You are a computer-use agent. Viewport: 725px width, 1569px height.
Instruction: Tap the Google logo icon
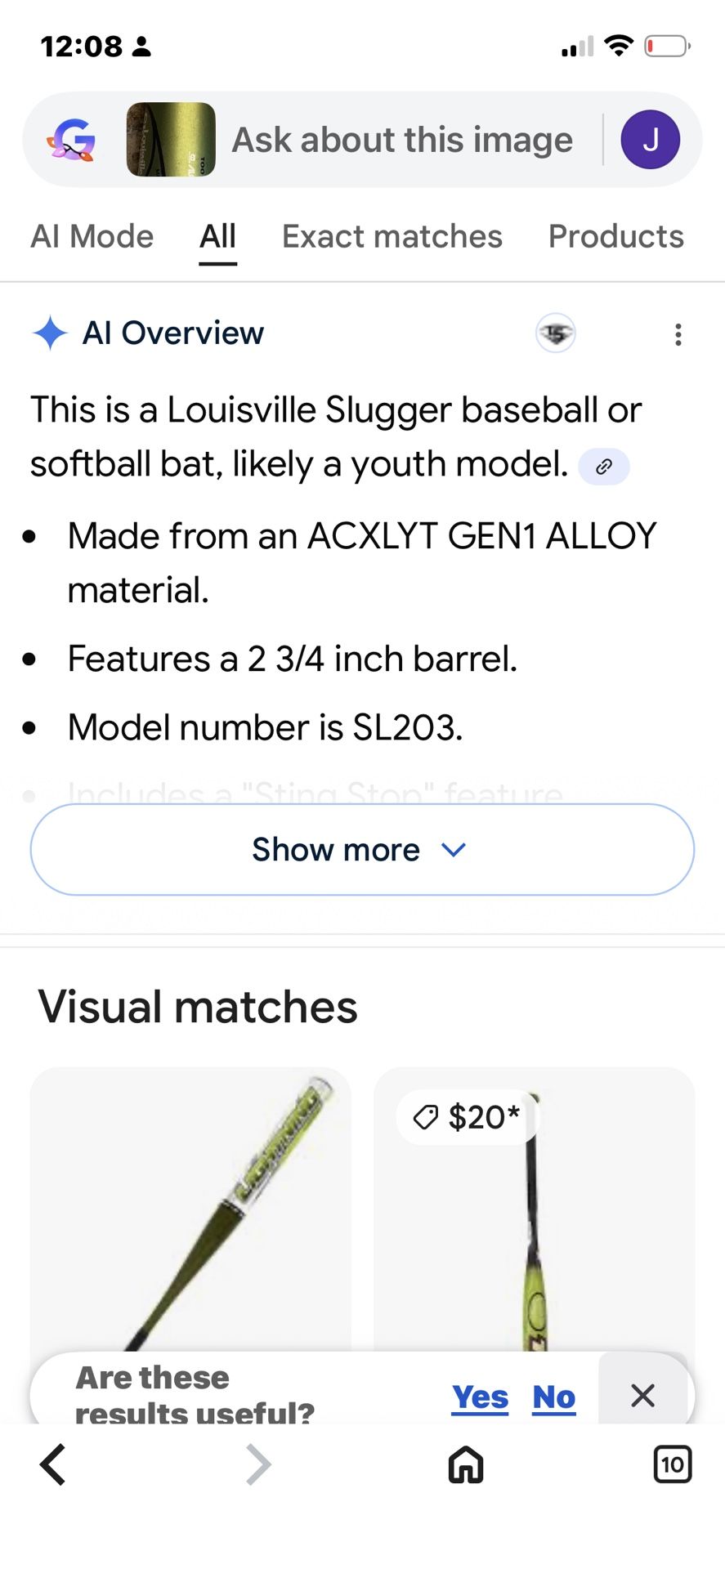point(72,140)
